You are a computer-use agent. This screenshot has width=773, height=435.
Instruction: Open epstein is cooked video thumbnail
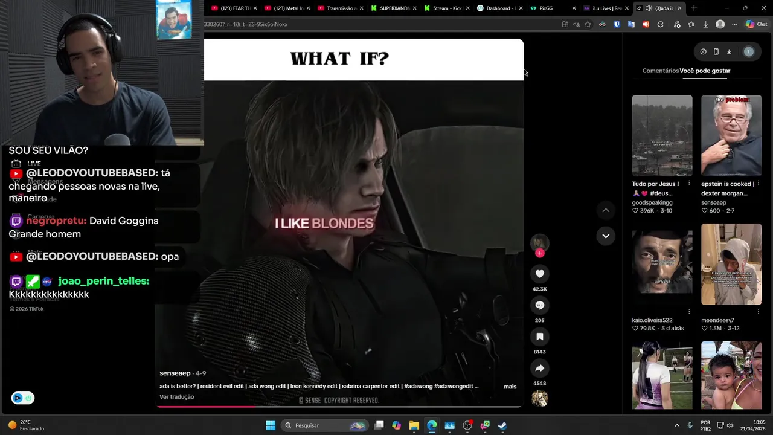(x=731, y=135)
